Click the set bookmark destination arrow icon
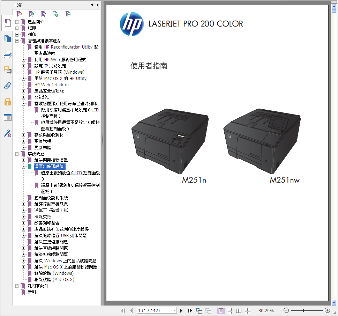The width and height of the screenshot is (338, 316). pyautogui.click(x=44, y=14)
